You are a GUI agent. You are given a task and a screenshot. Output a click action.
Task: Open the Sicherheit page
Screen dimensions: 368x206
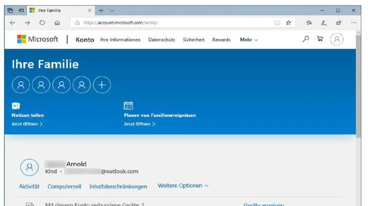(x=194, y=40)
